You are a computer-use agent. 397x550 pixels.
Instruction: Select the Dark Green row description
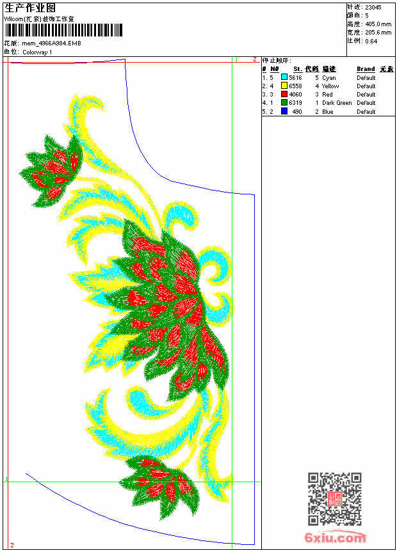(x=337, y=103)
